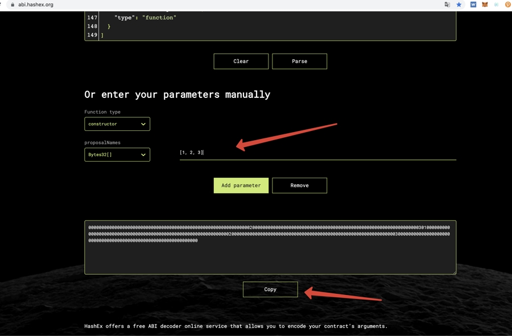The height and width of the screenshot is (336, 512).
Task: Click the blue bookmark star icon
Action: click(x=459, y=5)
